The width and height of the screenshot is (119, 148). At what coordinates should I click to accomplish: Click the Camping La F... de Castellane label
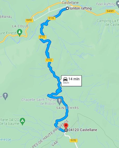pos(108,23)
